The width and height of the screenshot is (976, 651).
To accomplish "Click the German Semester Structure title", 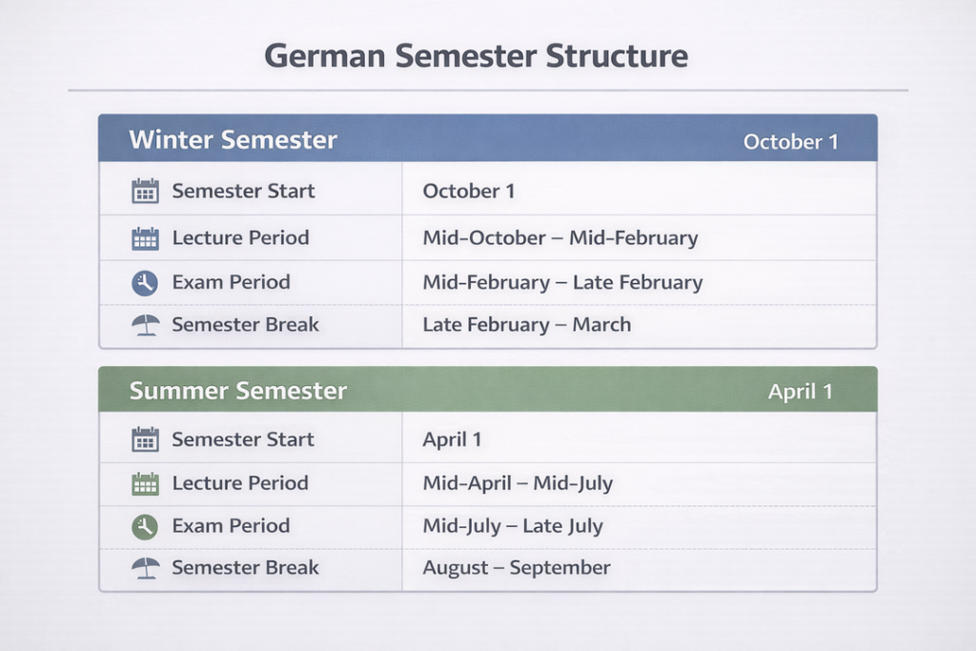I will click(476, 55).
